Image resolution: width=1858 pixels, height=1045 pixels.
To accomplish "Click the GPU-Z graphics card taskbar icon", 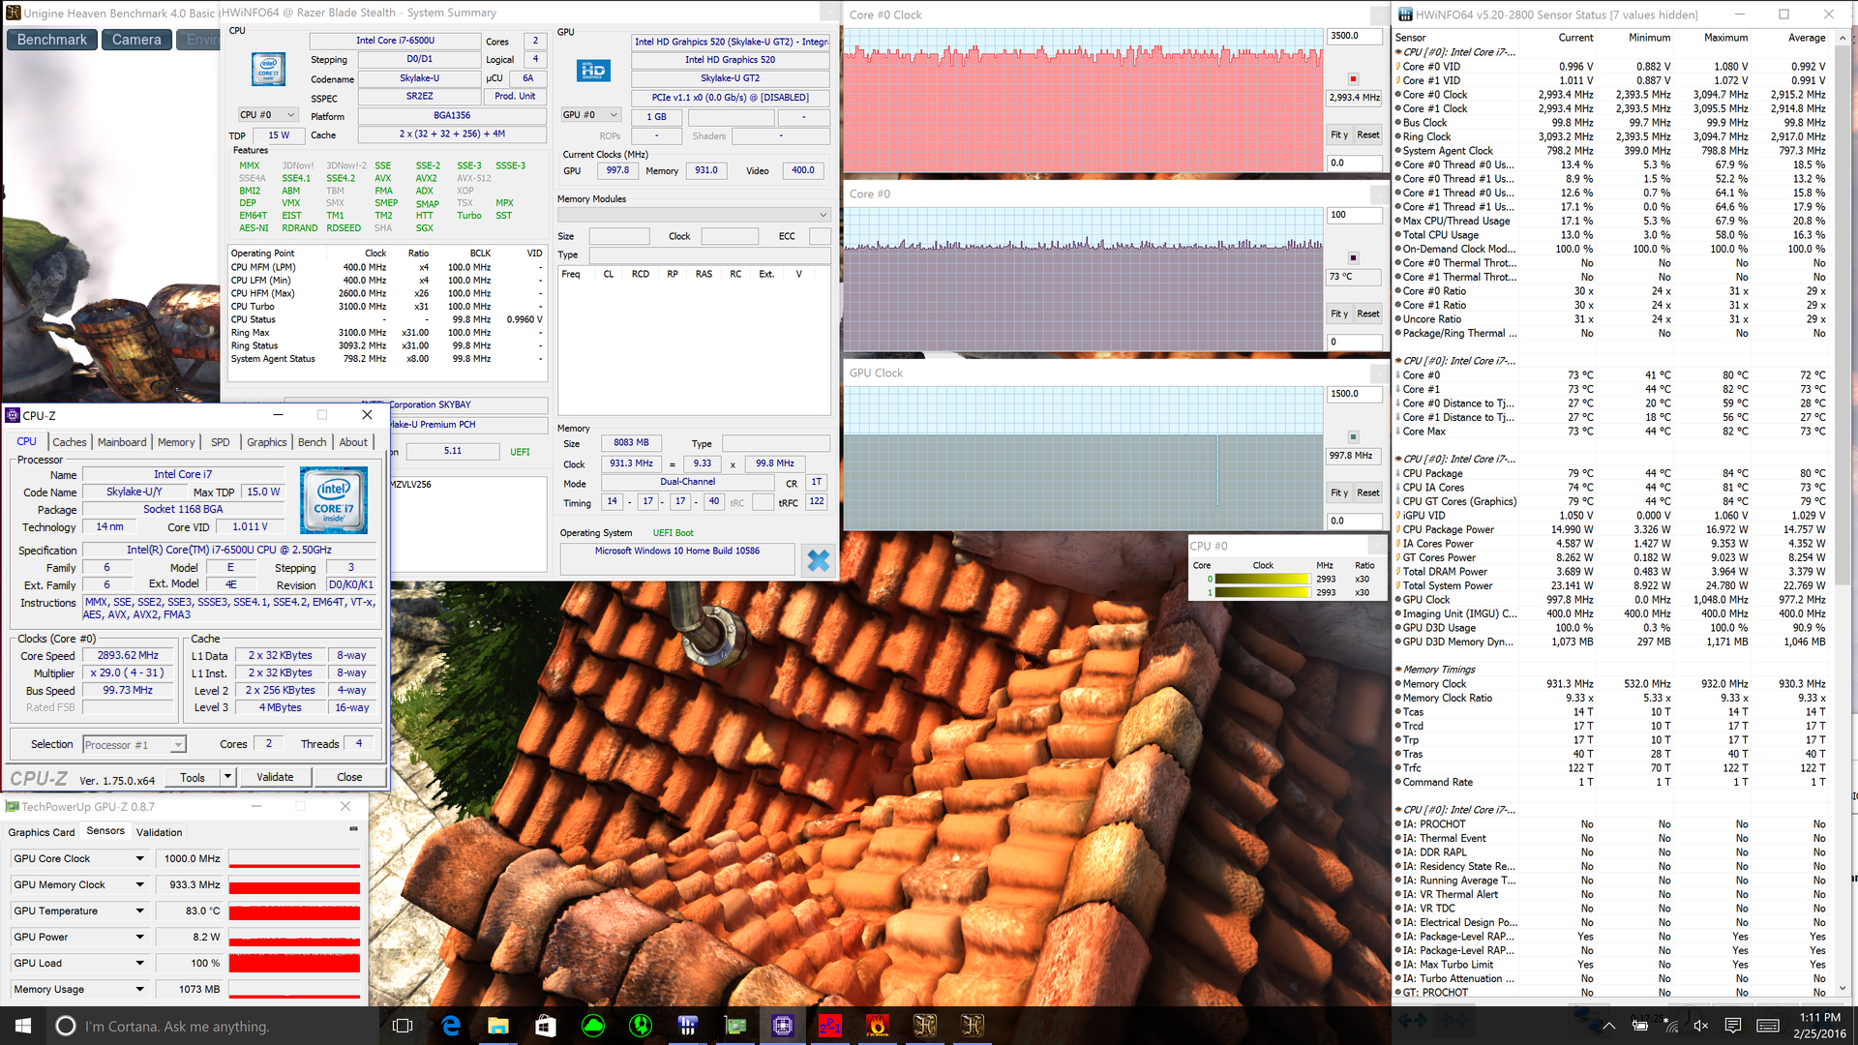I will (x=735, y=1026).
